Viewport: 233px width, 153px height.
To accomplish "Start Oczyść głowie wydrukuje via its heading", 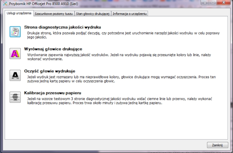I will point(49,71).
